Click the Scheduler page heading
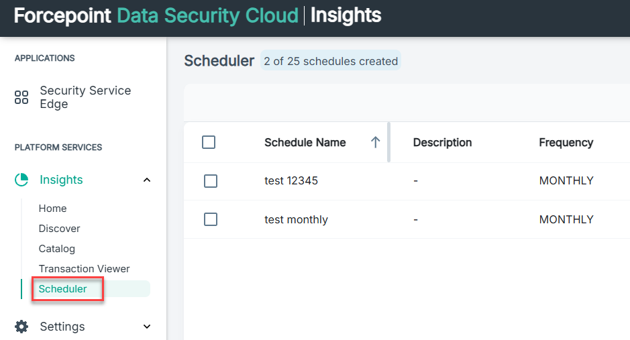The image size is (630, 340). pos(219,61)
